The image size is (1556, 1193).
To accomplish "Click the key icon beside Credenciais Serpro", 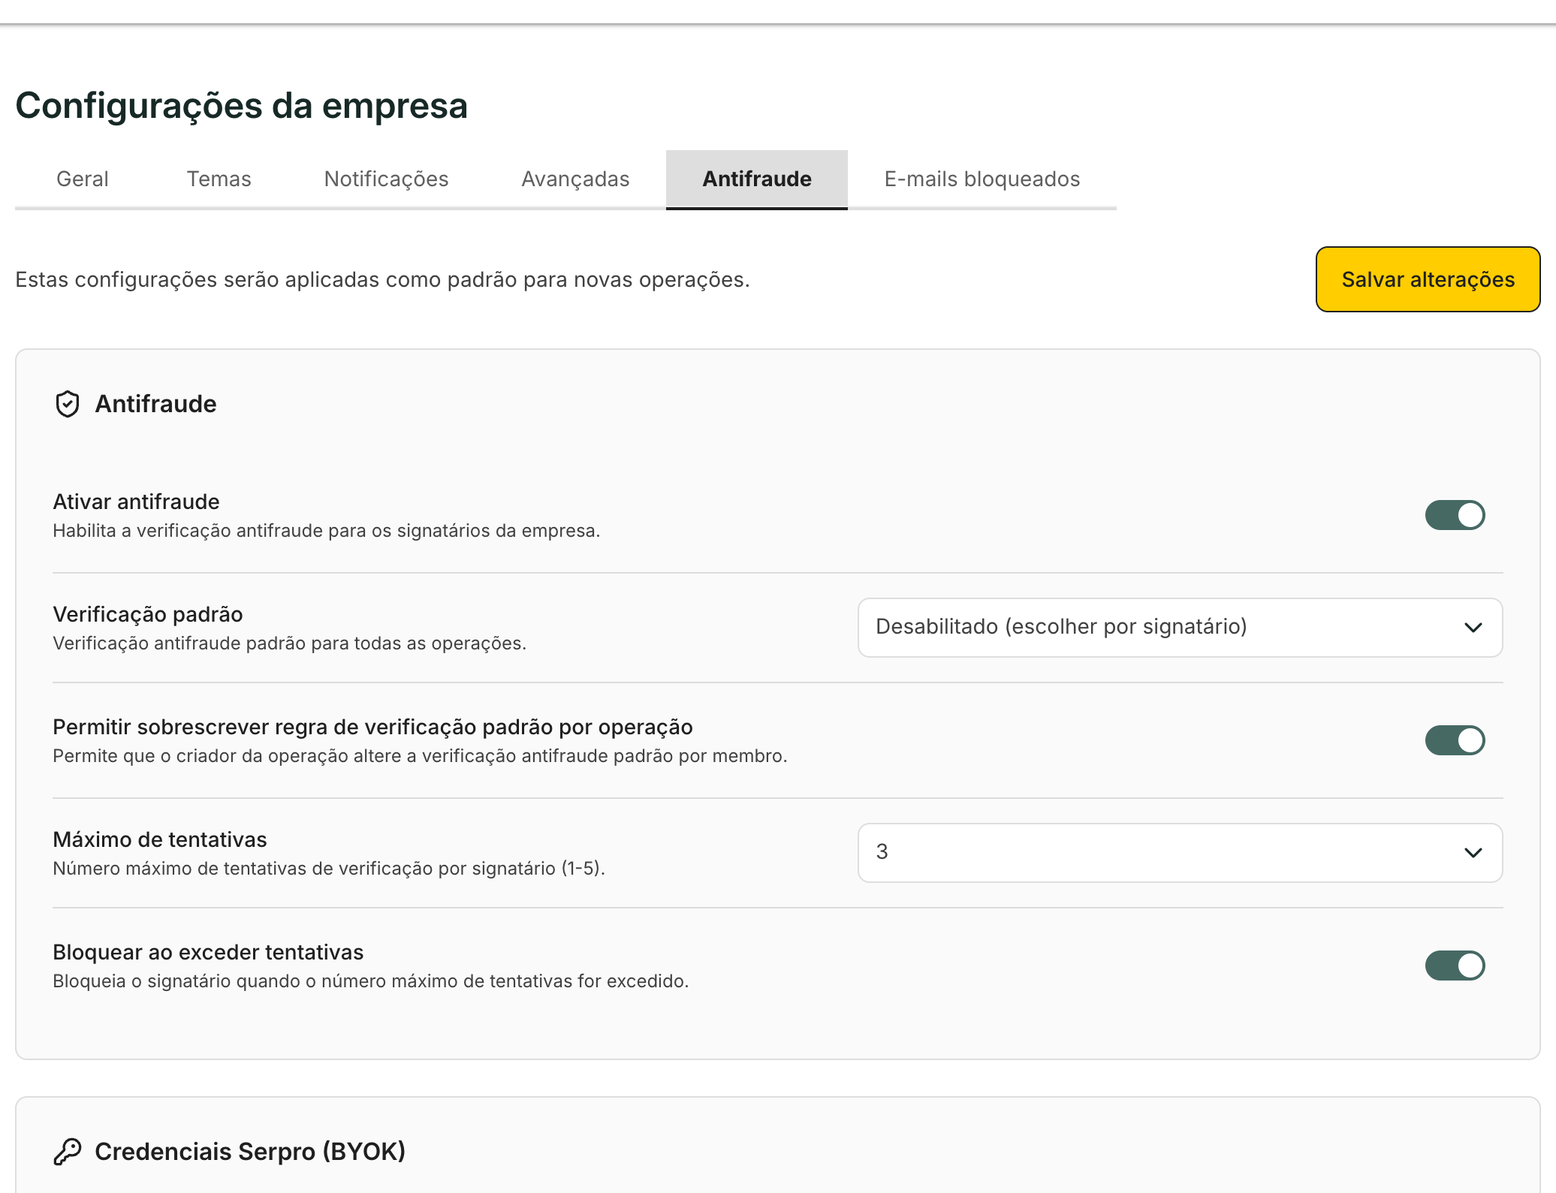I will [68, 1151].
